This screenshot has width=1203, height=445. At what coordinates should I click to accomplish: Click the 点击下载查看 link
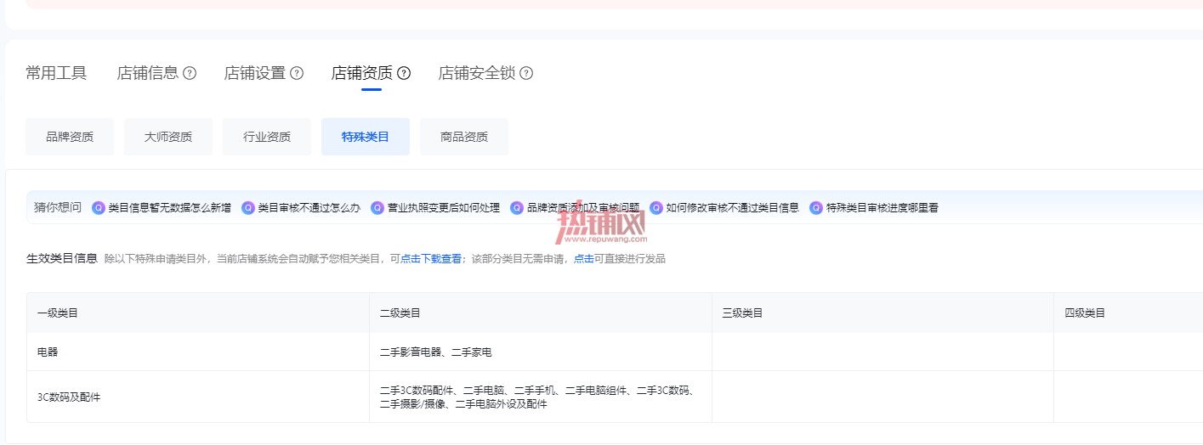coord(431,259)
